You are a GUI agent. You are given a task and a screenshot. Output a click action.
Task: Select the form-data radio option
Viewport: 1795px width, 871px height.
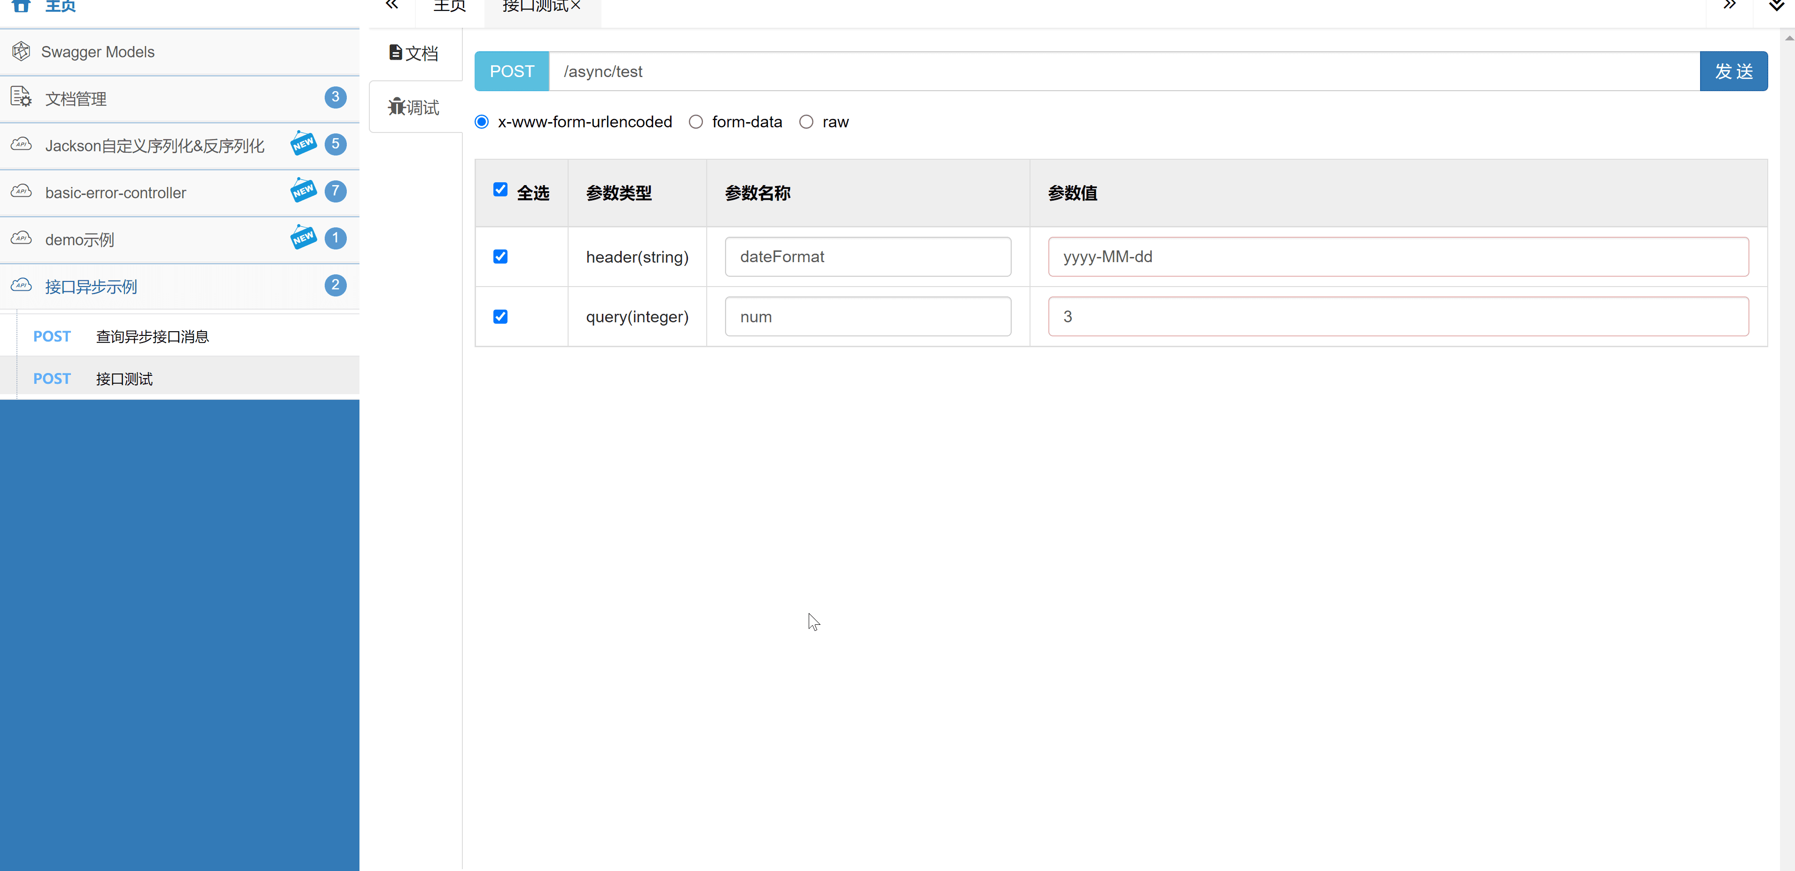(x=695, y=122)
